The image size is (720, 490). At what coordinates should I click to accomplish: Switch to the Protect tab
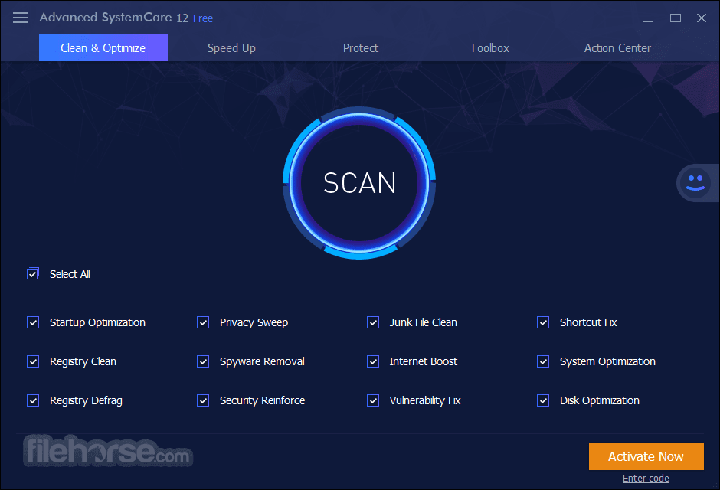[361, 47]
